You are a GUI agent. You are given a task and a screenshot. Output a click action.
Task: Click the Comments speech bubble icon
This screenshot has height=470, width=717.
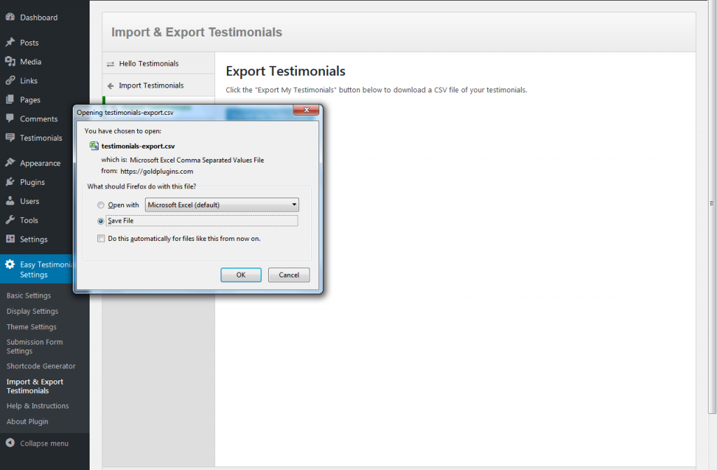10,119
